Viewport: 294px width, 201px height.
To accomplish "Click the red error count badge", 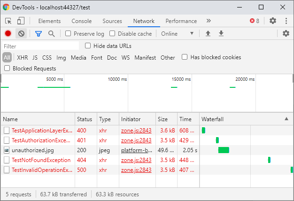I will 255,21.
